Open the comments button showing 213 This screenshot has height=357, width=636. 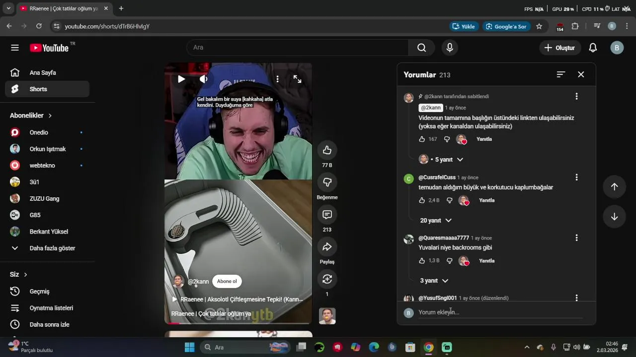[327, 215]
